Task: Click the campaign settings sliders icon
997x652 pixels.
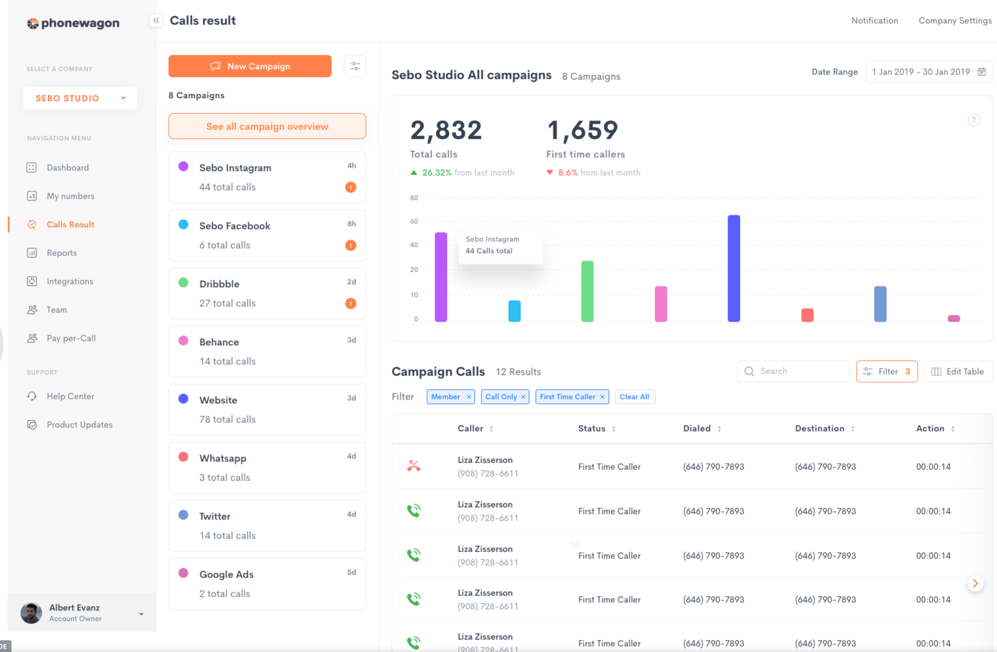Action: [x=355, y=66]
